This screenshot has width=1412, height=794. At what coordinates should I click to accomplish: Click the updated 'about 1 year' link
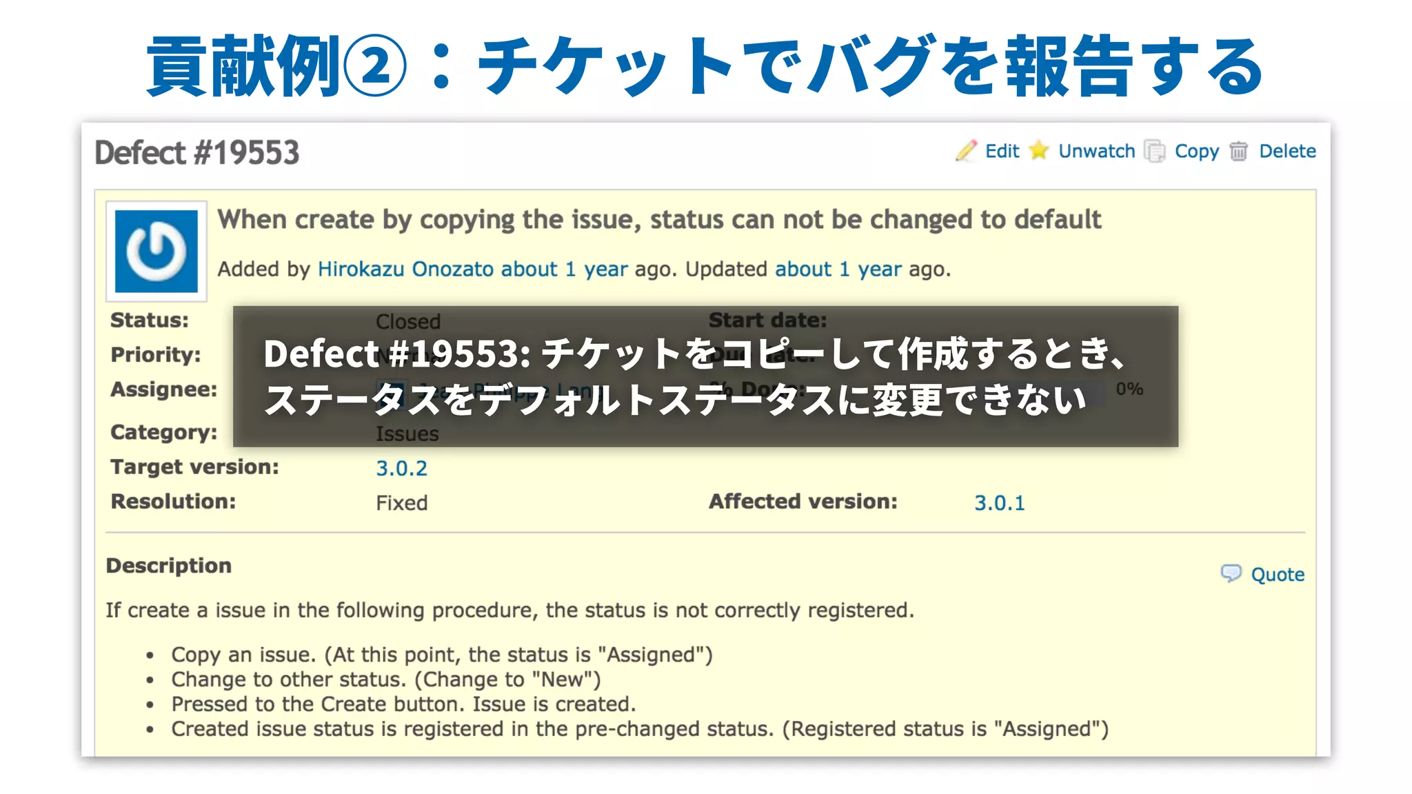(x=838, y=269)
